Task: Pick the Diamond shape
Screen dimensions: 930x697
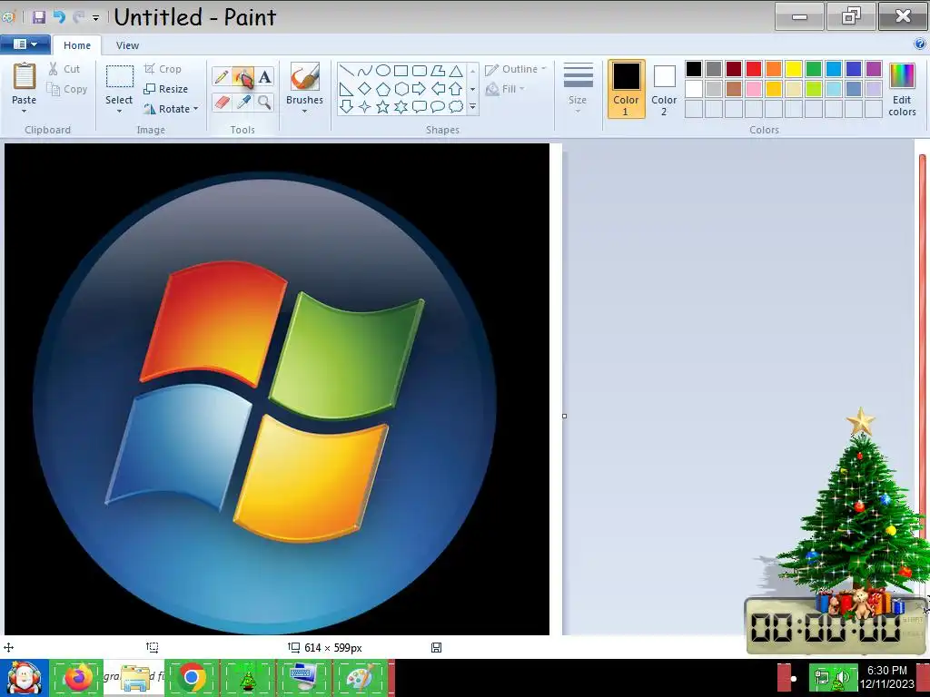Action: point(365,89)
